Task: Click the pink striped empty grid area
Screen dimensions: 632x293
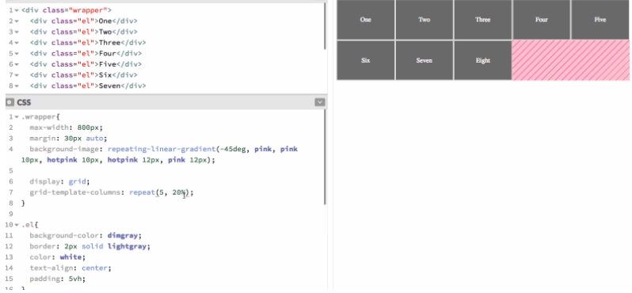Action: click(x=570, y=60)
